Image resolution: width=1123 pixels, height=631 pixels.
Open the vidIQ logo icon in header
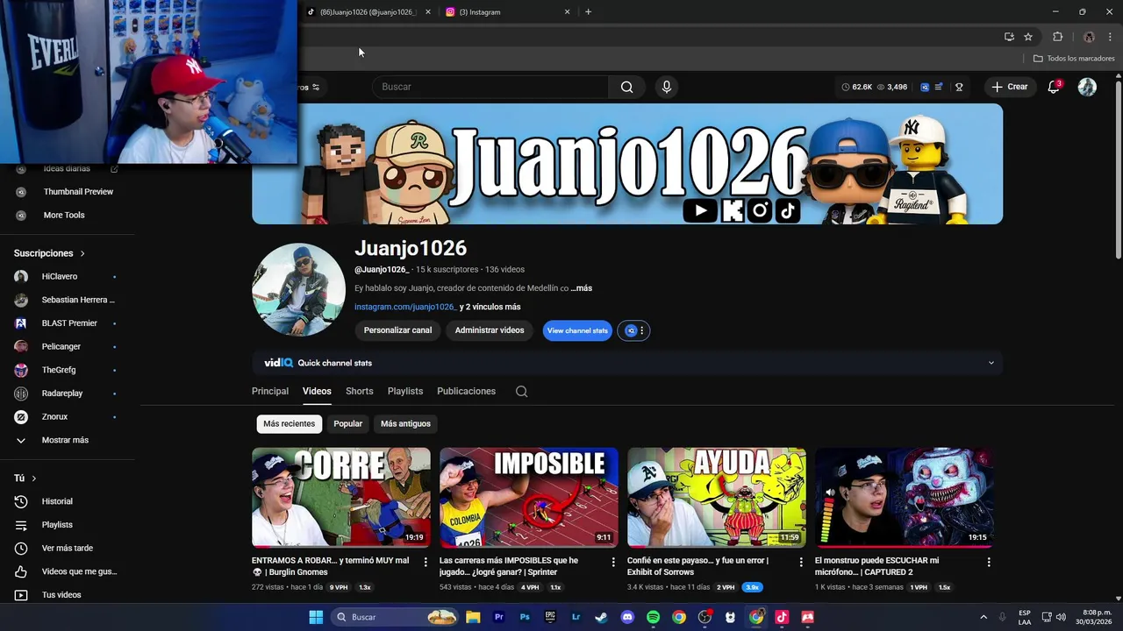pyautogui.click(x=925, y=87)
